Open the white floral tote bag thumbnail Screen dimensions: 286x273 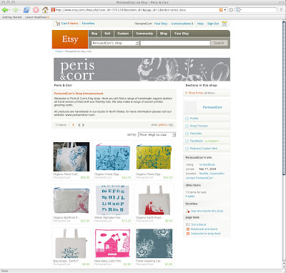click(x=71, y=157)
